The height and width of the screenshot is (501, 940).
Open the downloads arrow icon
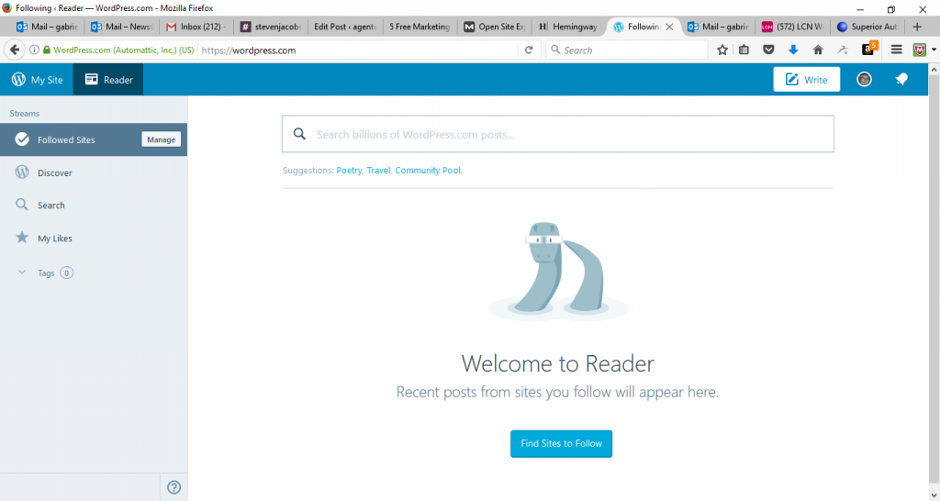[793, 50]
